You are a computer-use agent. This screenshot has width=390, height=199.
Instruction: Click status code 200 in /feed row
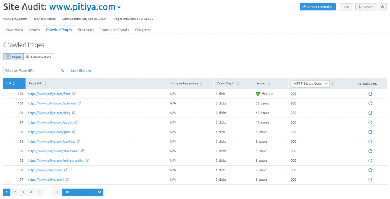click(x=293, y=94)
